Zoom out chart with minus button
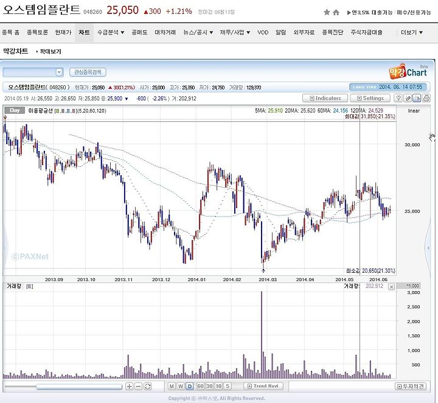 138,386
